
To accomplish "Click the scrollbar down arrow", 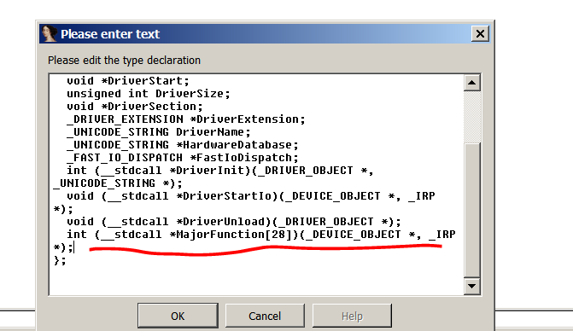I will 471,286.
